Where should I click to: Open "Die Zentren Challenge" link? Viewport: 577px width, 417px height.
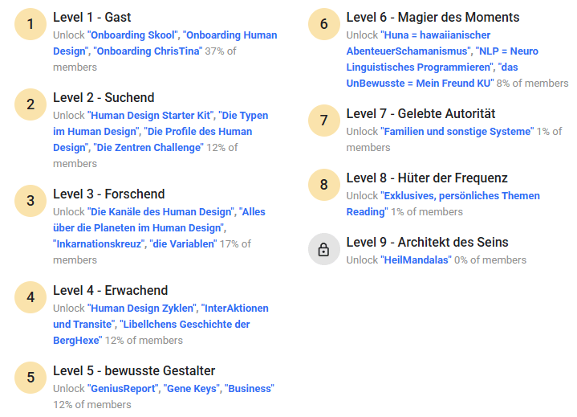point(148,148)
